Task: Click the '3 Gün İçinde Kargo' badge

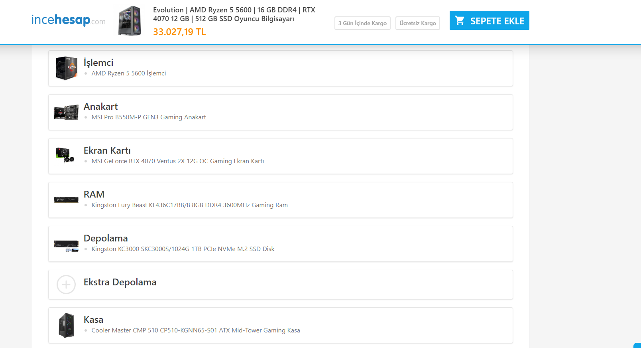Action: 362,23
